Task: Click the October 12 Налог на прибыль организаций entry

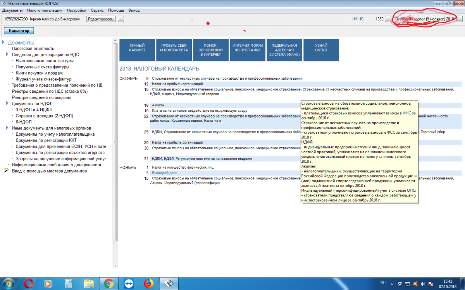Action: (177, 84)
